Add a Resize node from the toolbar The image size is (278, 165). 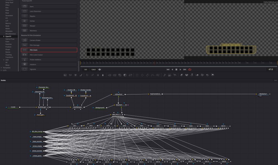125,75
